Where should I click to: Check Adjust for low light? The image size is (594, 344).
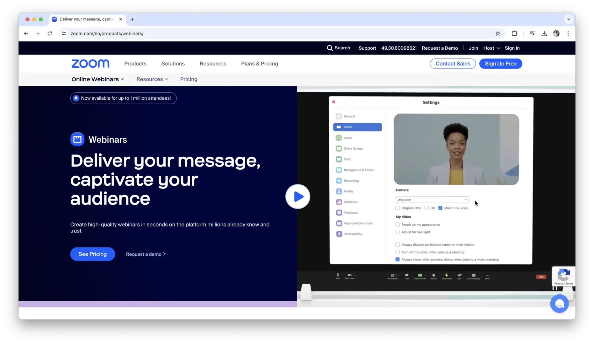point(397,232)
